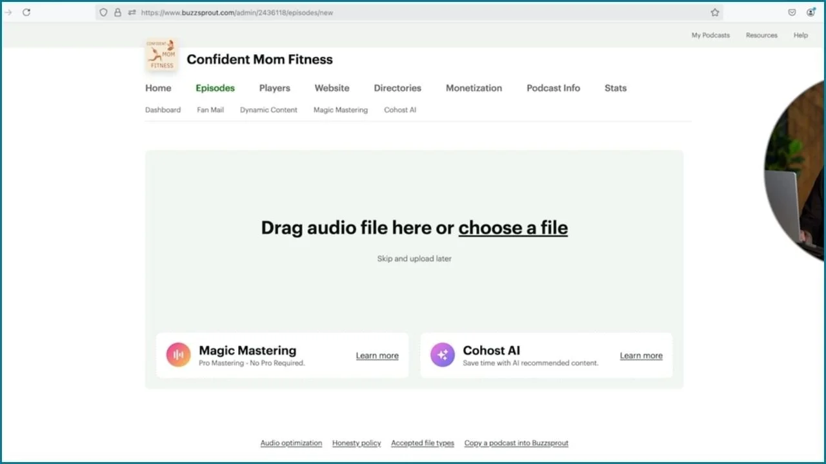View the Stats tab
The width and height of the screenshot is (826, 464).
click(616, 88)
